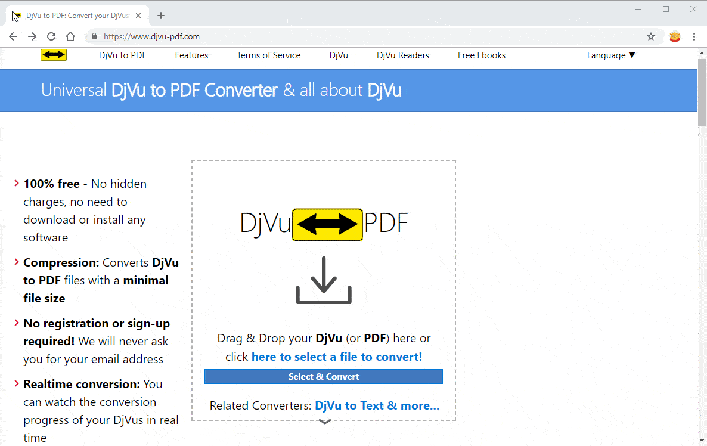This screenshot has width=707, height=446.
Task: Toggle the bookmark star for this page
Action: coord(651,36)
